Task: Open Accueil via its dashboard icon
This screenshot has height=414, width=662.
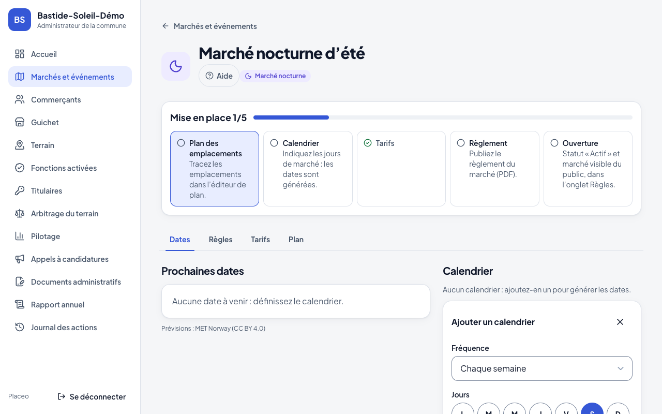Action: [20, 54]
